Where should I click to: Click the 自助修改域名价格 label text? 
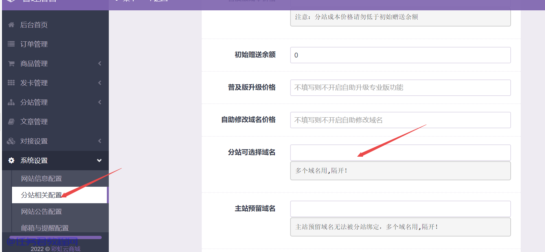(x=248, y=120)
